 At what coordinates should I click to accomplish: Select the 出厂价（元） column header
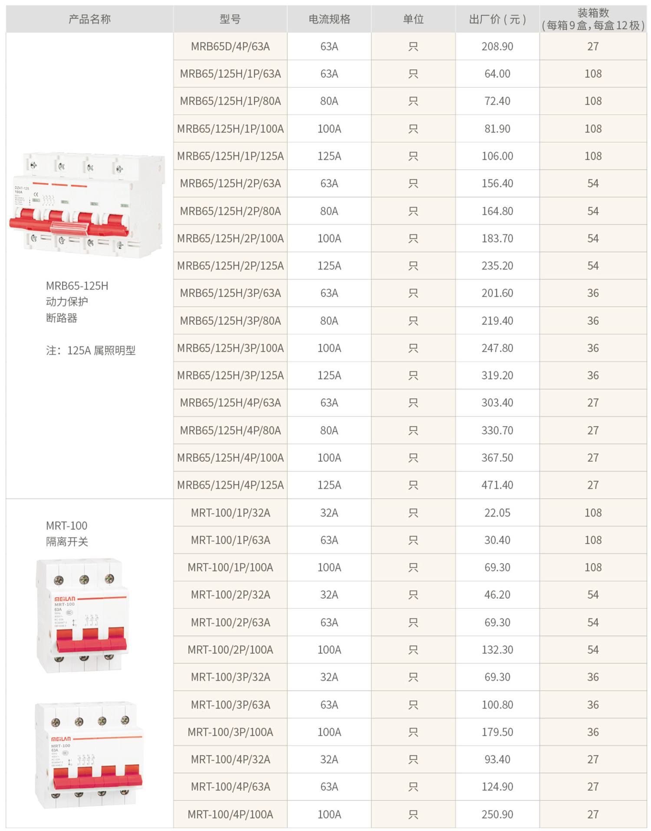click(x=497, y=19)
